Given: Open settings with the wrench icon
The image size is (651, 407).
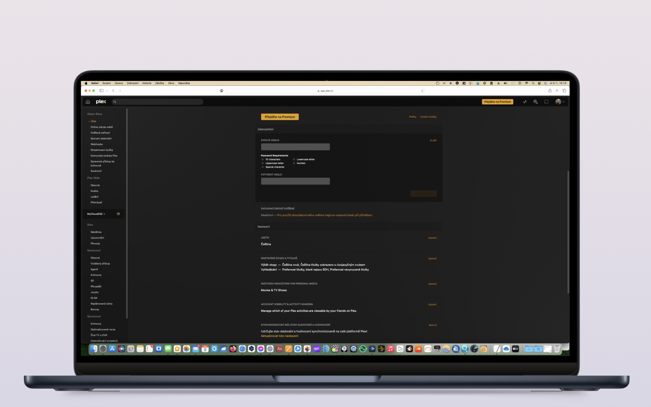Looking at the screenshot, I should point(535,102).
